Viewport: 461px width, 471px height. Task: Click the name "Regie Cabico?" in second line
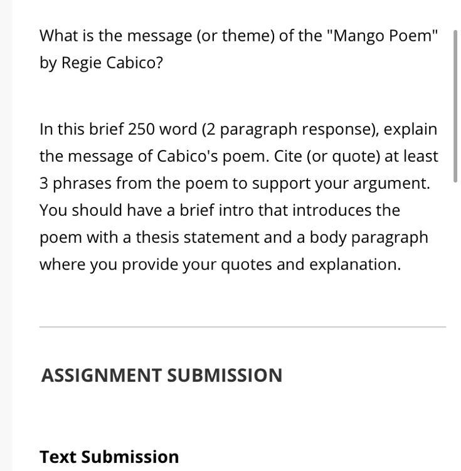coord(112,63)
